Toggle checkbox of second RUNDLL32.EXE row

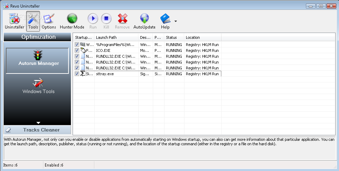point(77,62)
